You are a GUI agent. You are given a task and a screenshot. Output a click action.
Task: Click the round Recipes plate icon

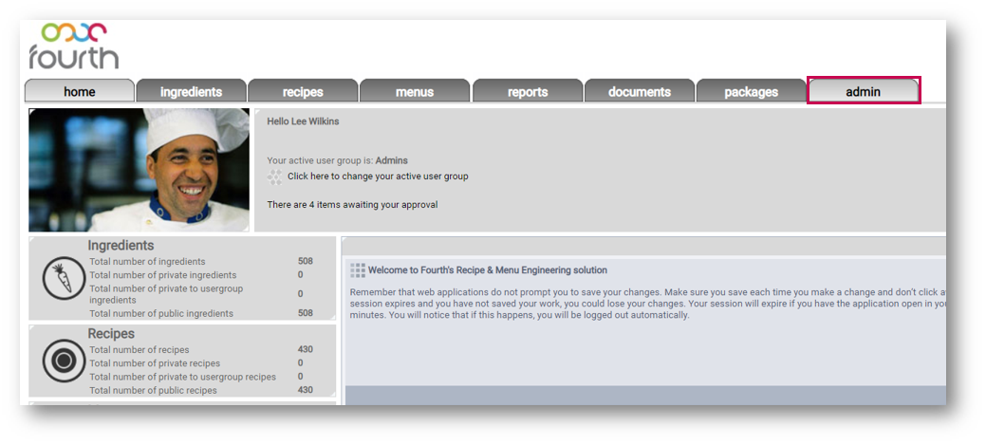click(x=64, y=361)
